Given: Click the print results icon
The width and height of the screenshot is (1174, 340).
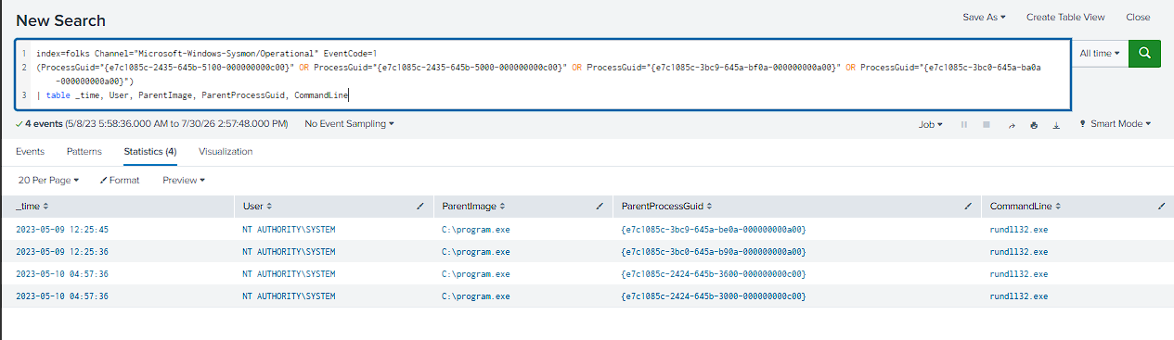Looking at the screenshot, I should pos(1033,124).
